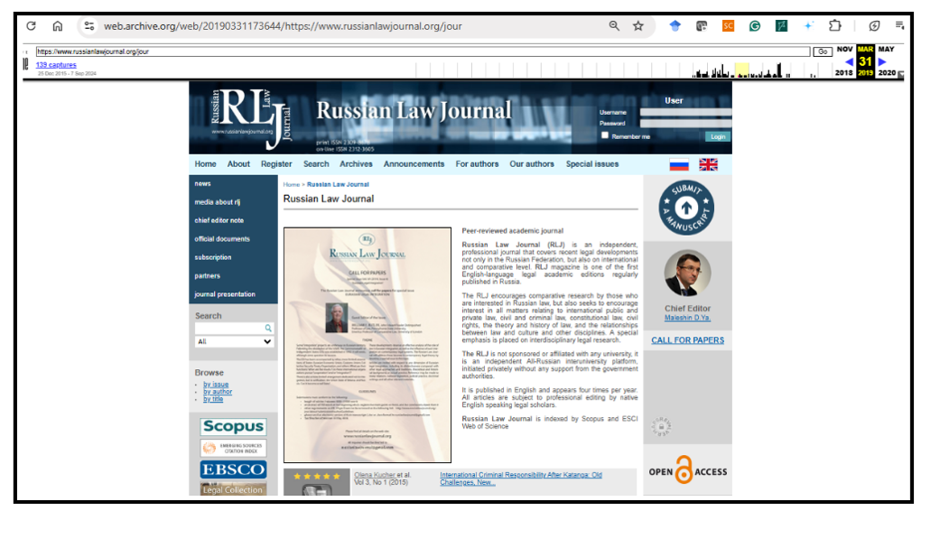Click the search magnifier in sidebar search box

tap(268, 328)
